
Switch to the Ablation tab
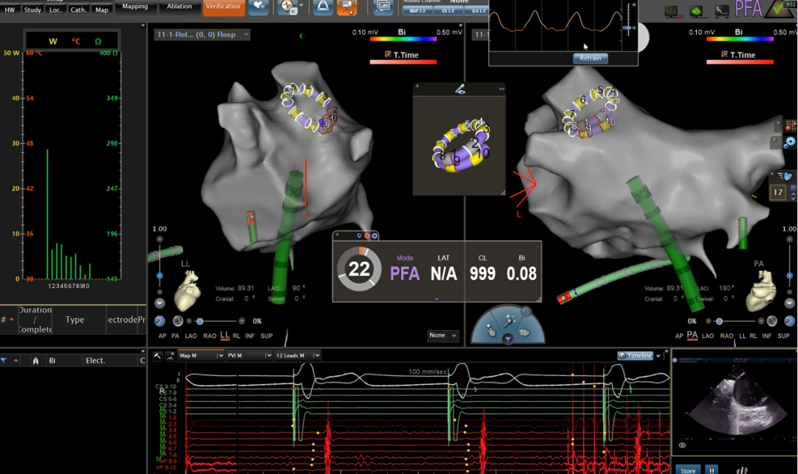coord(179,7)
